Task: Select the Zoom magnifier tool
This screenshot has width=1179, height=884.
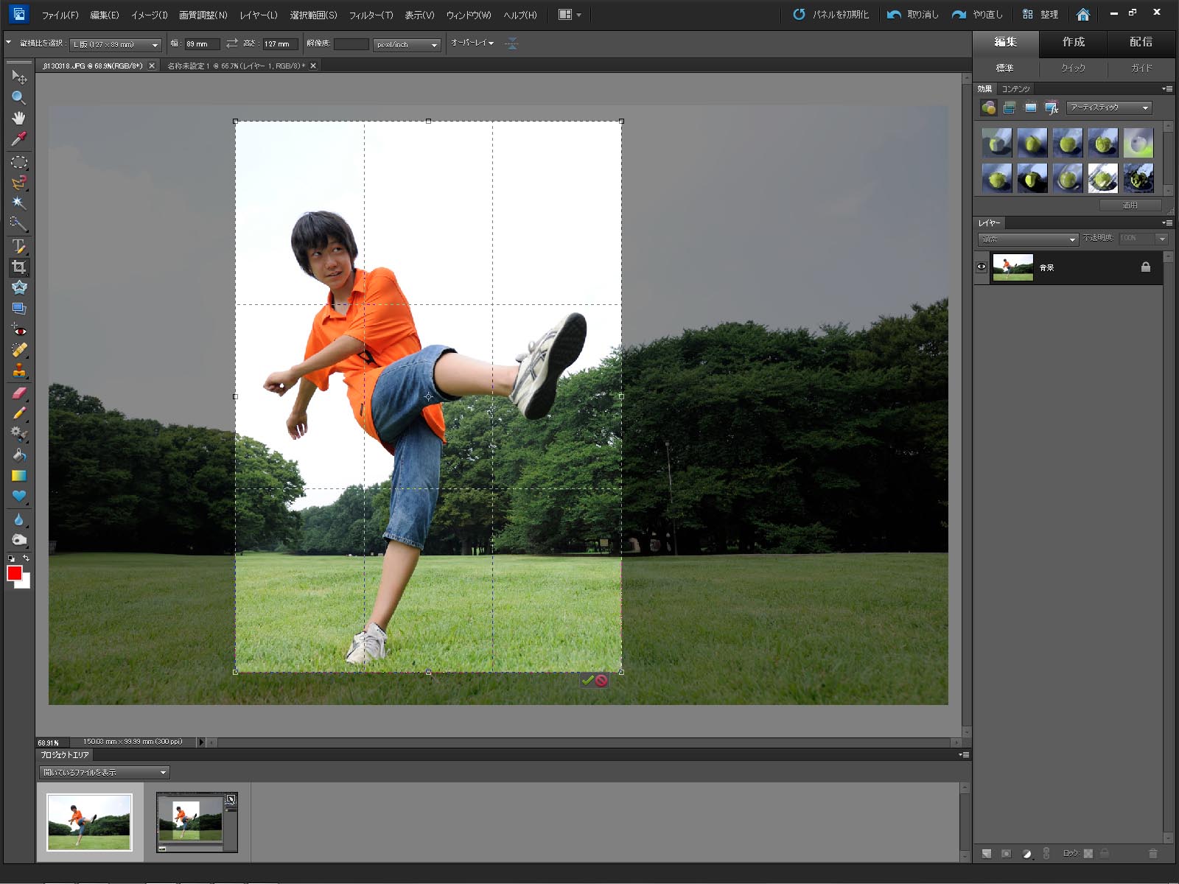Action: pyautogui.click(x=18, y=97)
